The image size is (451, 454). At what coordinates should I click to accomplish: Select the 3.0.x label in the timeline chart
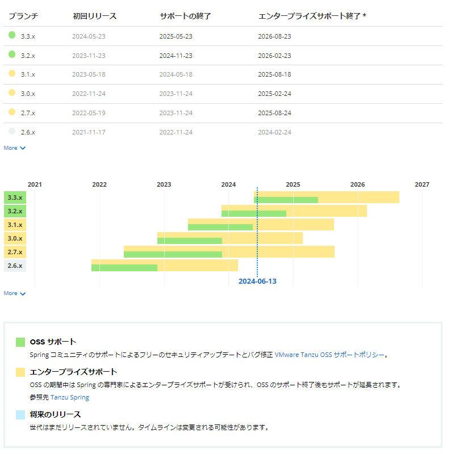pyautogui.click(x=15, y=238)
